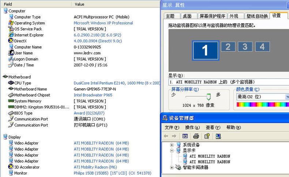289x177 pixels.
Task: Click the Logon Domain icon
Action: [x=11, y=59]
